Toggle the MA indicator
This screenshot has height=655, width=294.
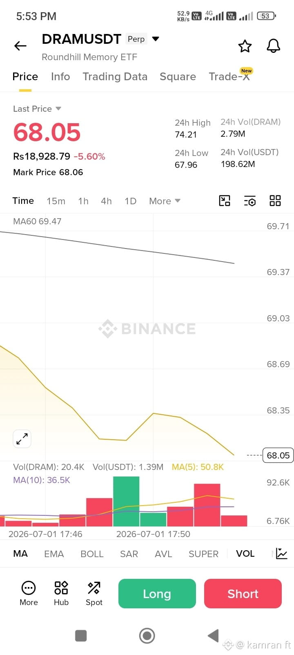coord(20,553)
